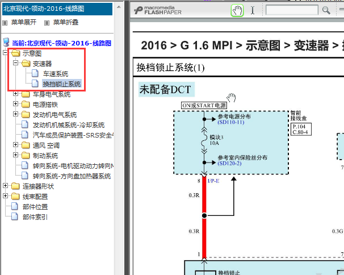344x275 pixels.
Task: Click the icon beside 菜单折叠
Action: [47, 23]
